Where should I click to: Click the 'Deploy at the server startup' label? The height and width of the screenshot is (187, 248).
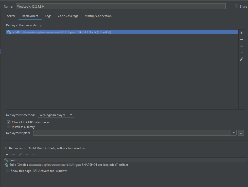[x=24, y=25]
